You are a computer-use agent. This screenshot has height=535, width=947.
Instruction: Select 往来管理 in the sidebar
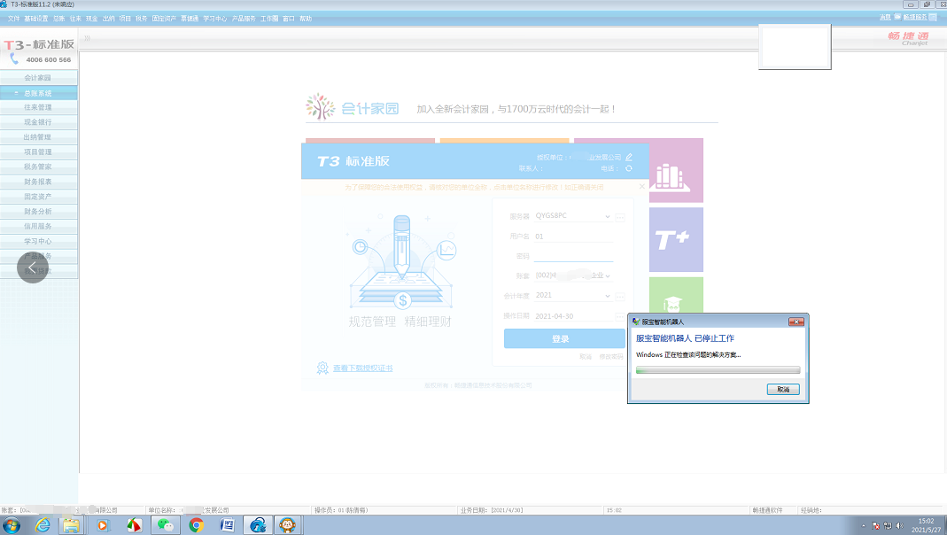[x=39, y=107]
